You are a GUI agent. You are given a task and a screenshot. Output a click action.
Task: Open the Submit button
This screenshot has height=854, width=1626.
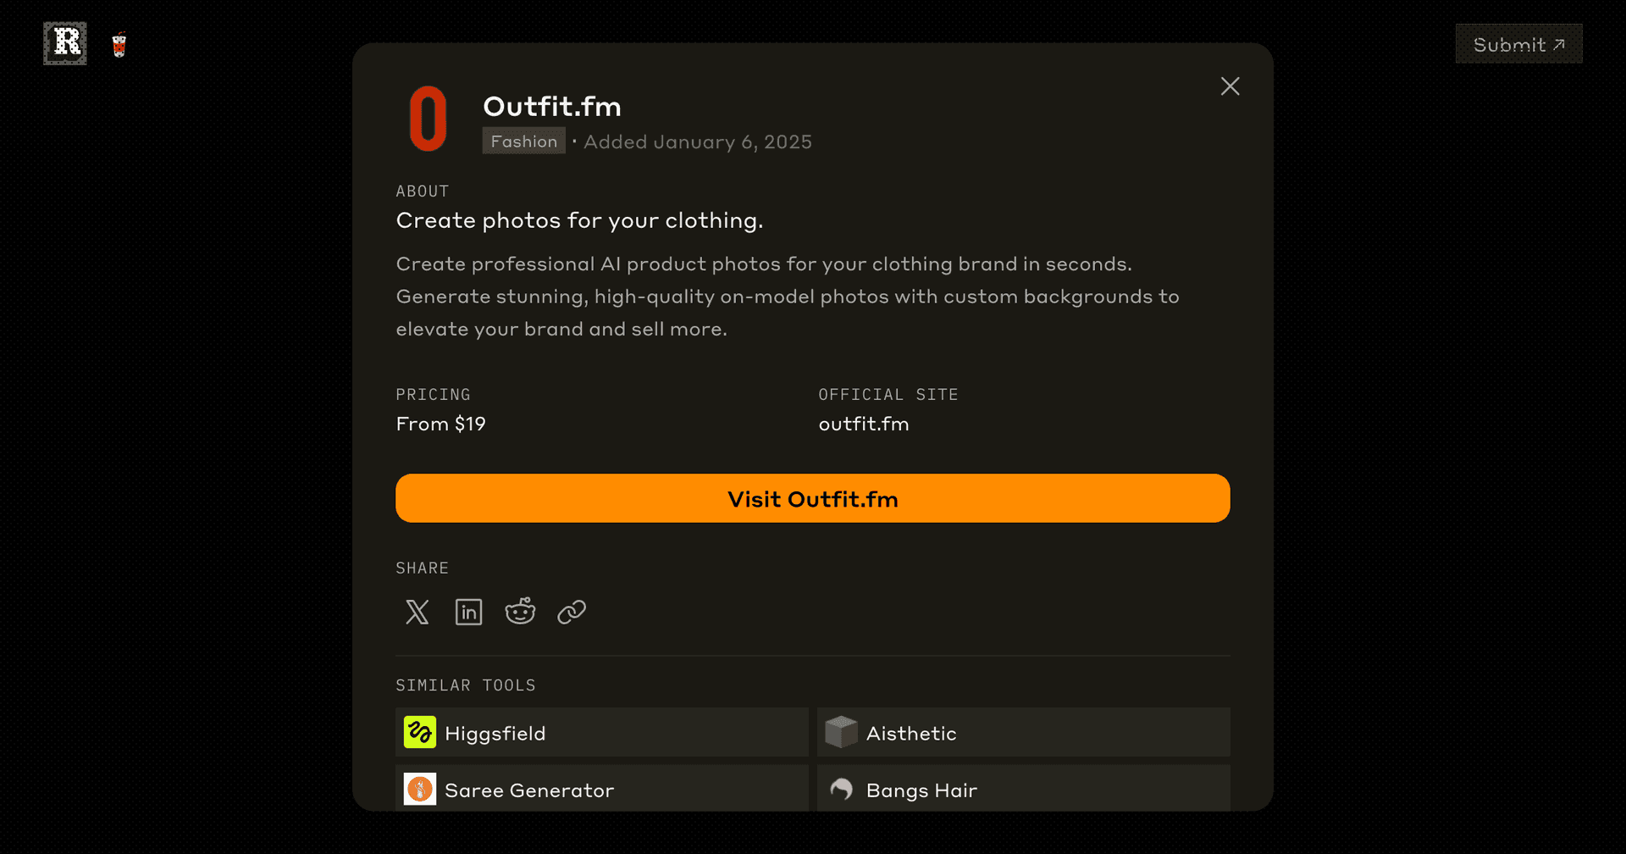click(1518, 44)
